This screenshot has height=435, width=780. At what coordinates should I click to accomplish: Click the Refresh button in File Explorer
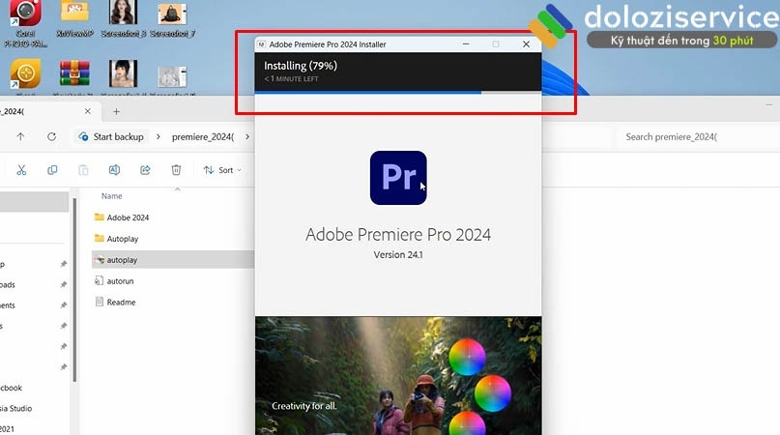click(x=52, y=136)
